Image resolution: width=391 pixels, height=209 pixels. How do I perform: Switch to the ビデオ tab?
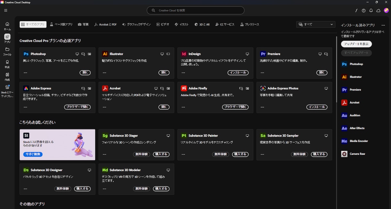163,24
